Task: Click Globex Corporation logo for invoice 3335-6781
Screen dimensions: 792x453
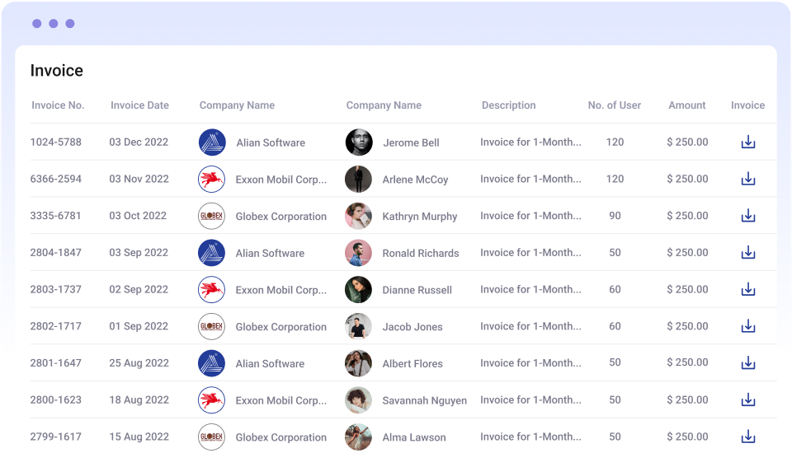Action: point(212,216)
